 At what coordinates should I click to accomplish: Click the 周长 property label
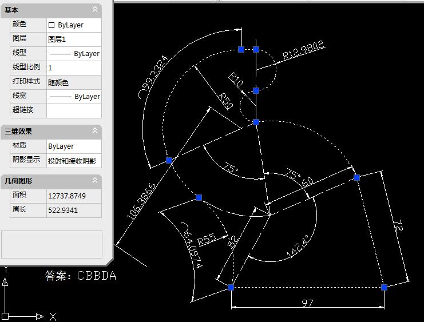[x=19, y=209]
